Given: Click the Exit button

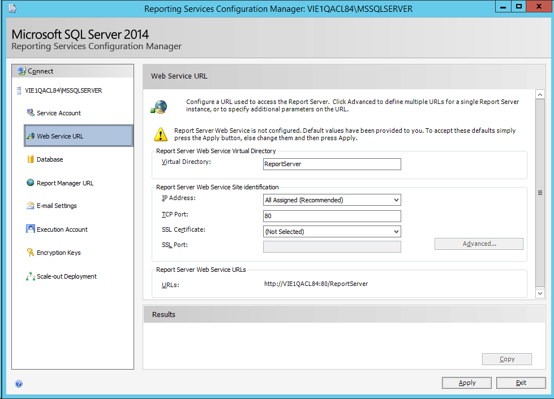Looking at the screenshot, I should (521, 383).
